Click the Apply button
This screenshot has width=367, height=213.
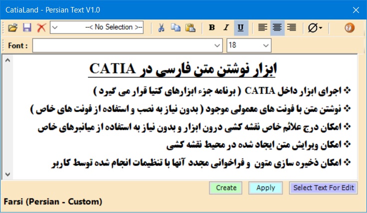pos(266,187)
